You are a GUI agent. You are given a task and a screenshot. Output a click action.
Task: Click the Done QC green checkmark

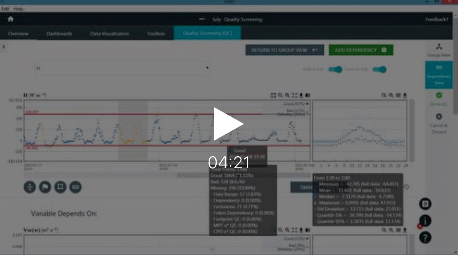click(439, 96)
